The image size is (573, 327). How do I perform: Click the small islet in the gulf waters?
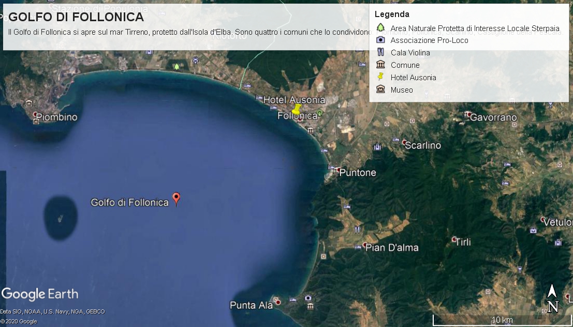coord(60,218)
